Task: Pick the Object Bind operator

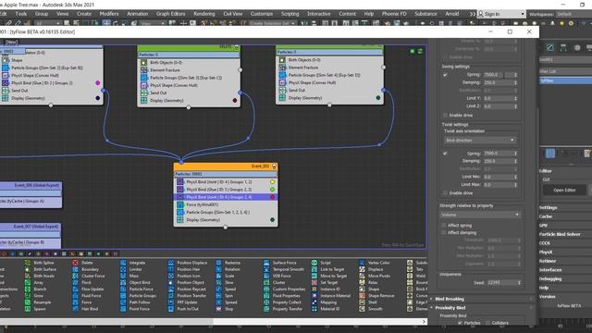Action: (136, 282)
